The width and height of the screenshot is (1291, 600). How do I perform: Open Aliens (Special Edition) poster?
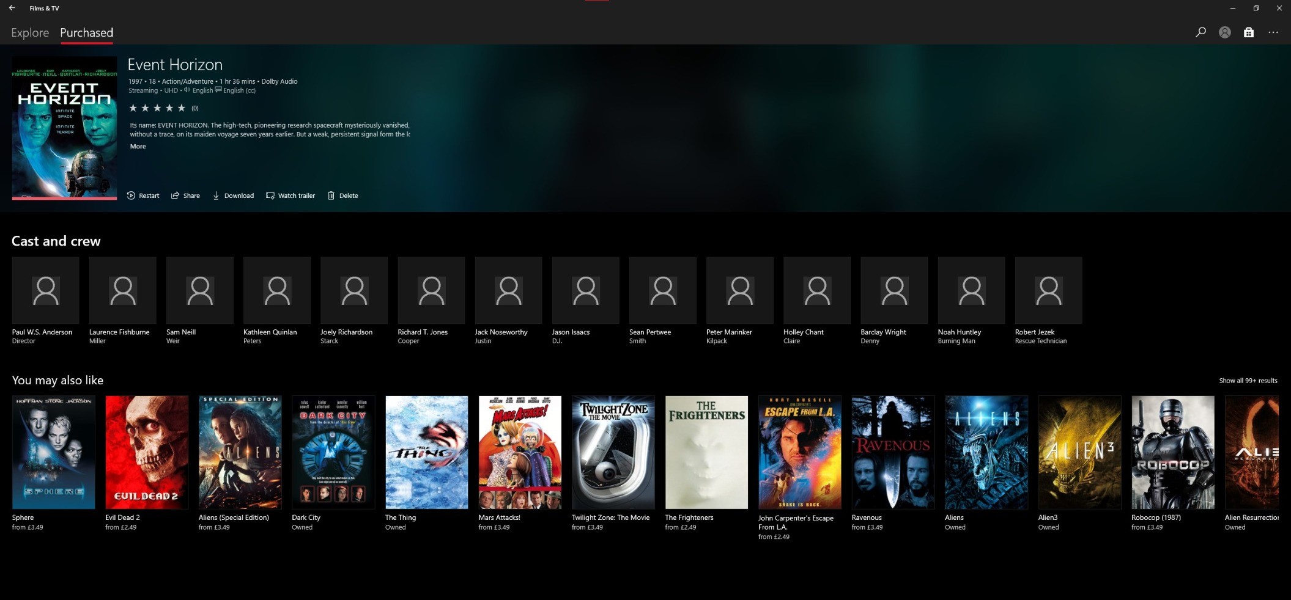[x=240, y=452]
